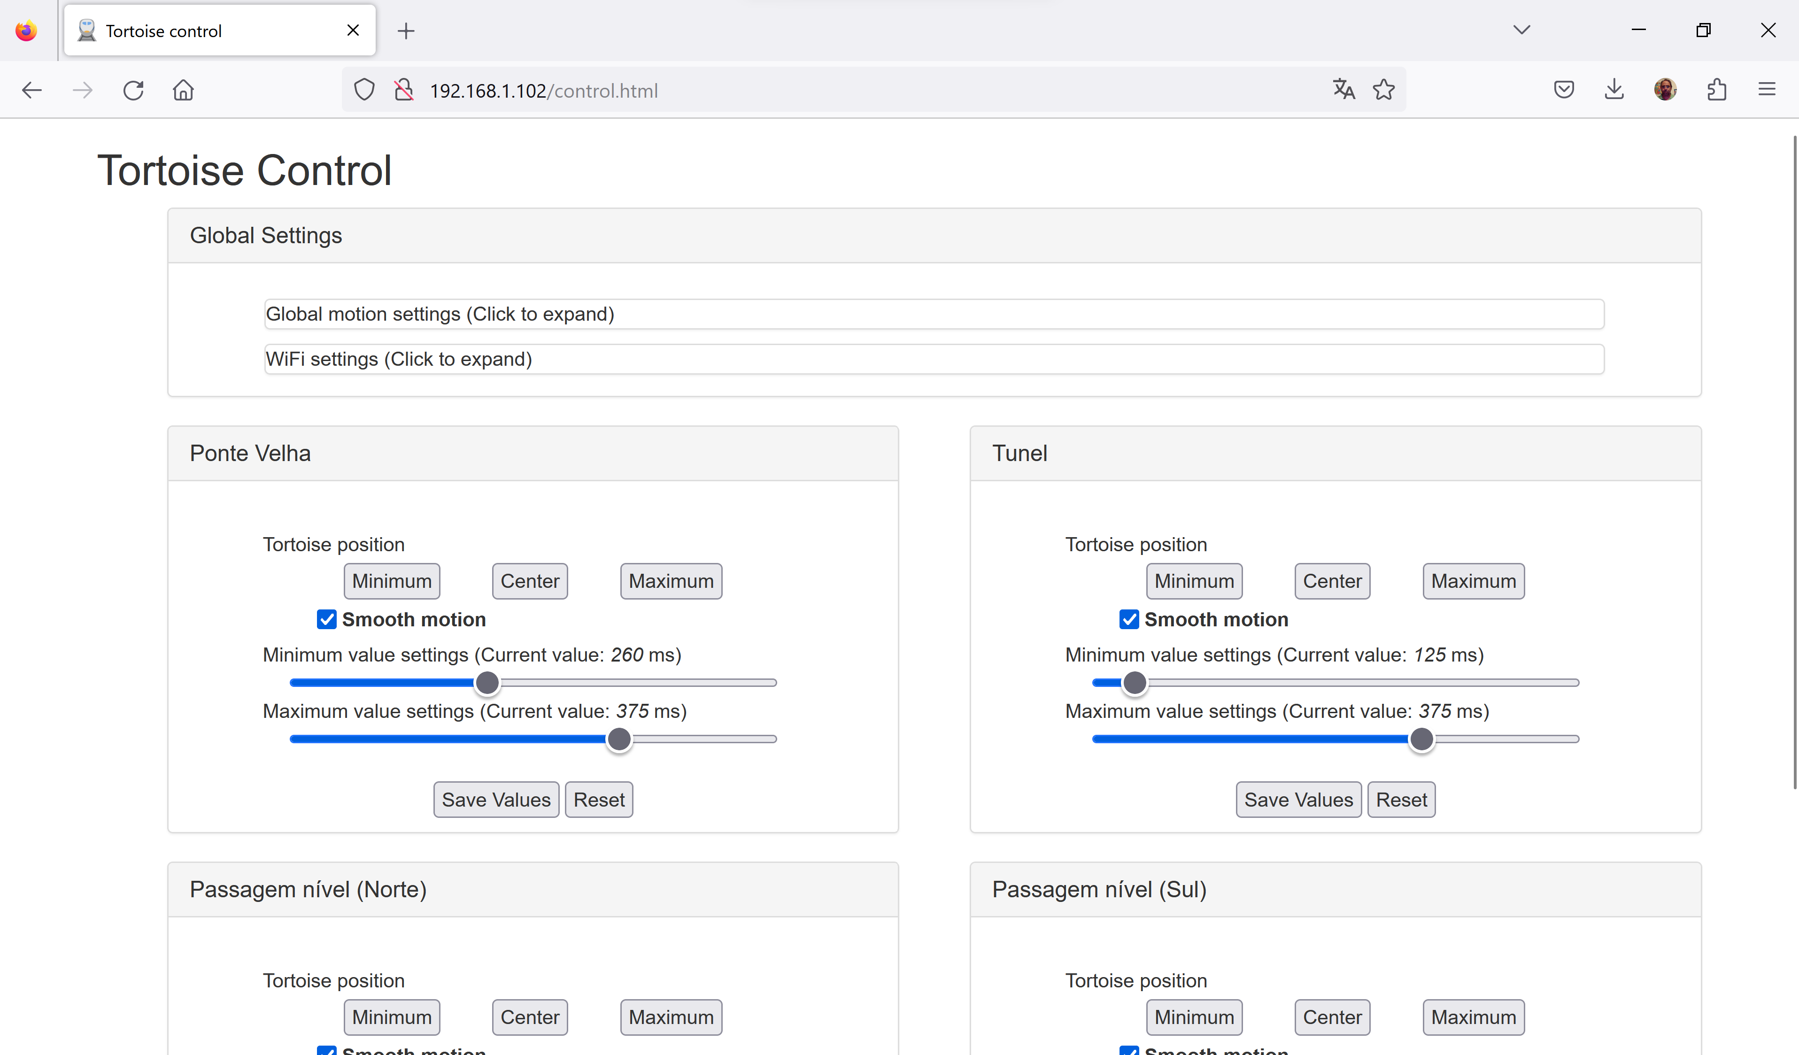1799x1055 pixels.
Task: Bookmark this page with the star
Action: coord(1383,89)
